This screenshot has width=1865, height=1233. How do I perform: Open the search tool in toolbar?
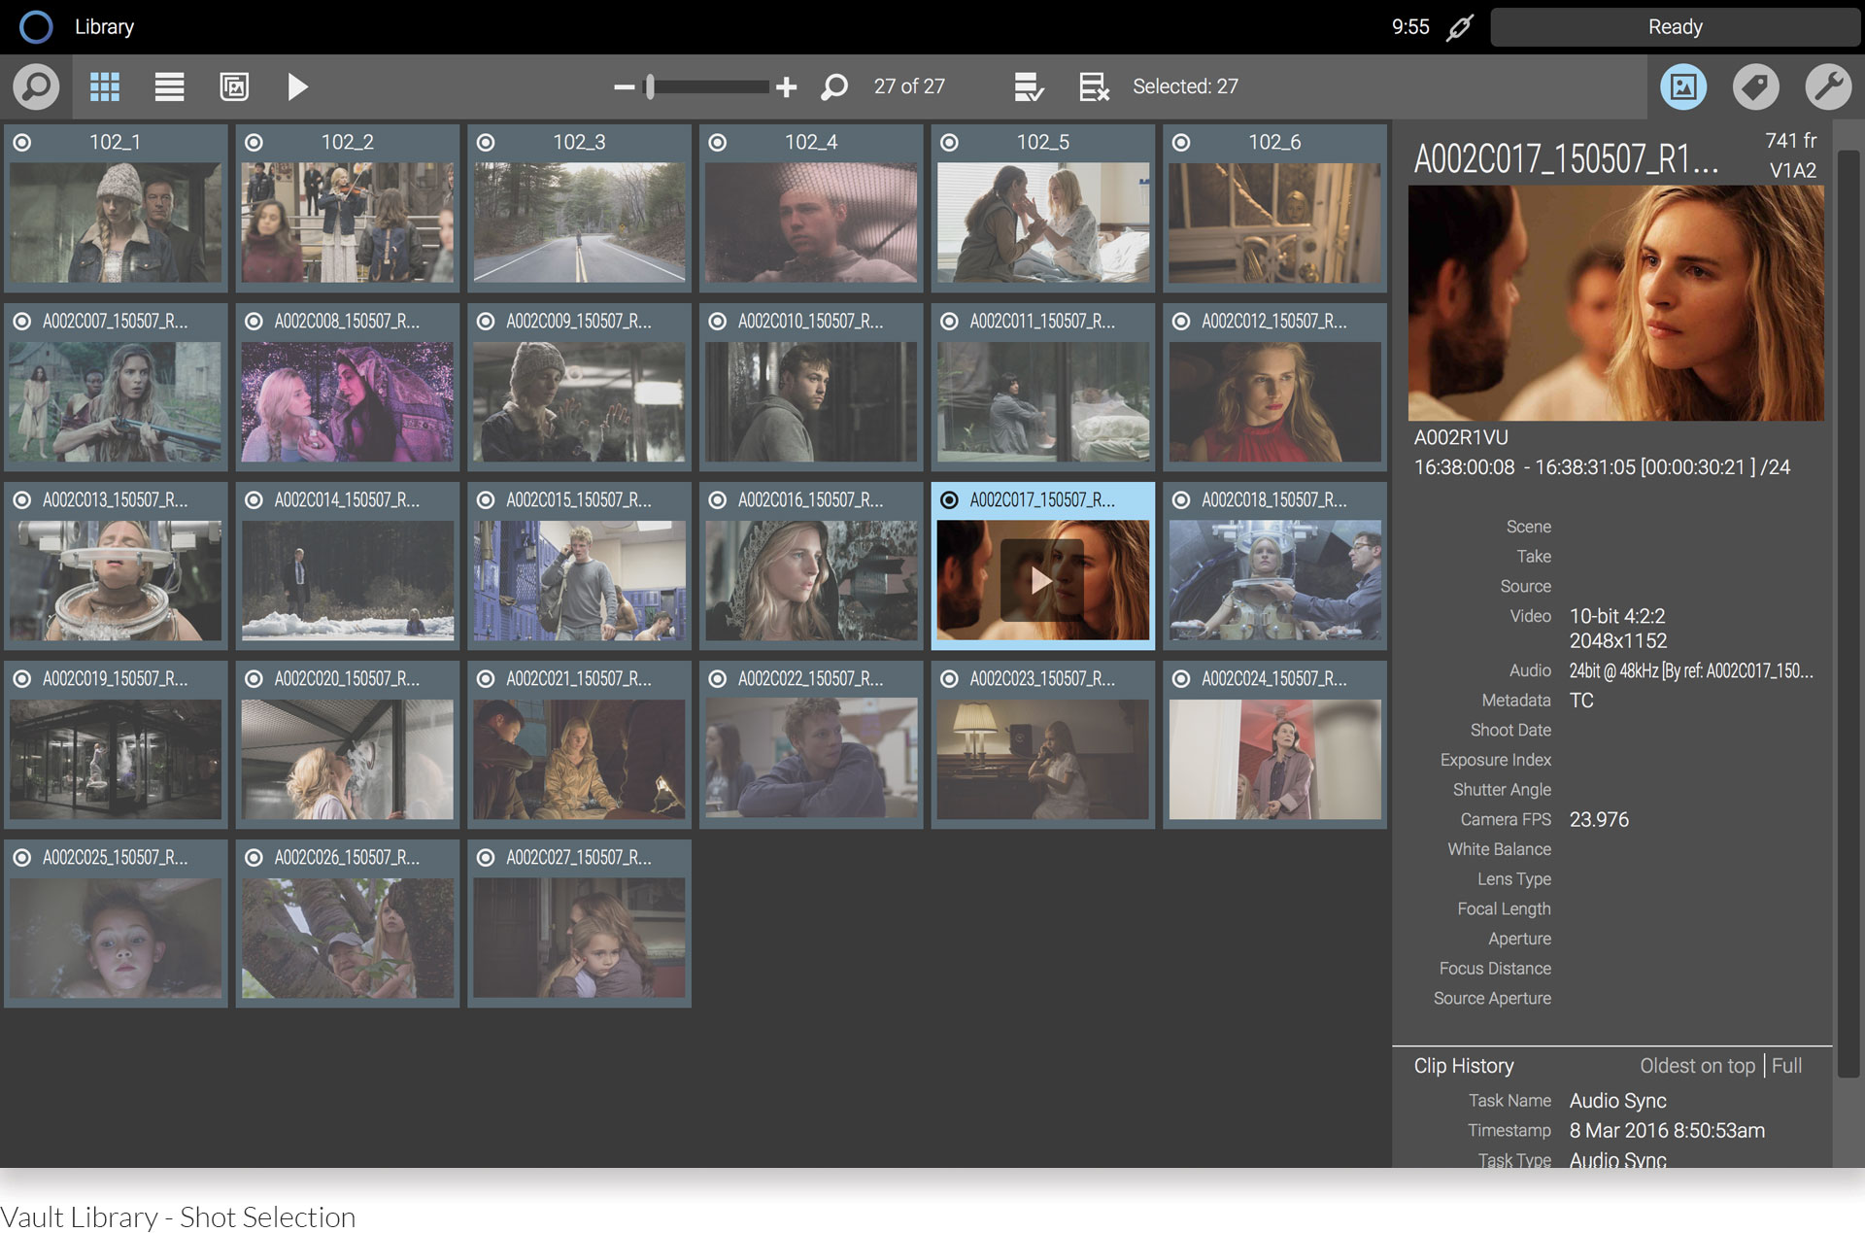tap(36, 87)
